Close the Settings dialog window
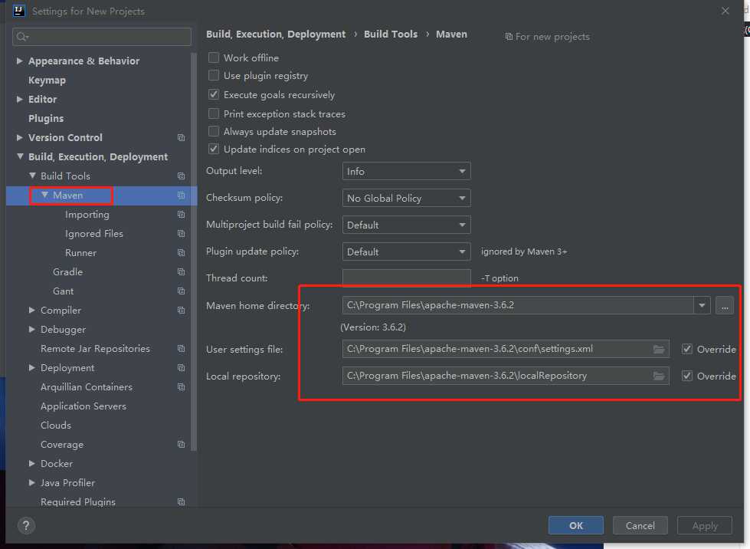The image size is (750, 549). [x=725, y=11]
